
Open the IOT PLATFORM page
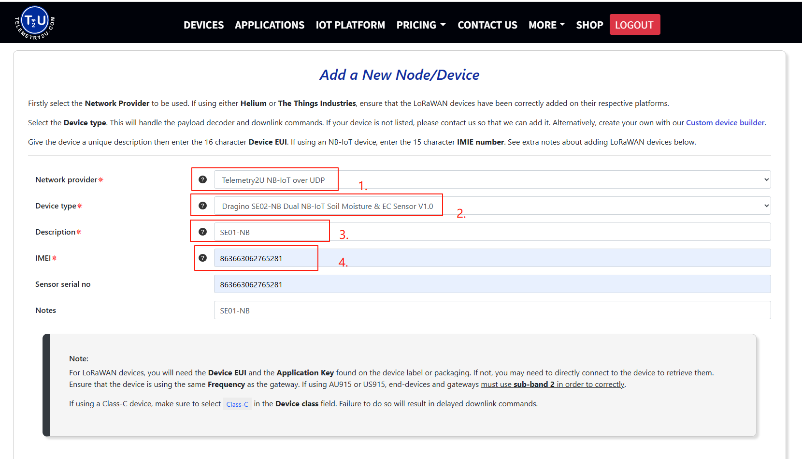(350, 25)
